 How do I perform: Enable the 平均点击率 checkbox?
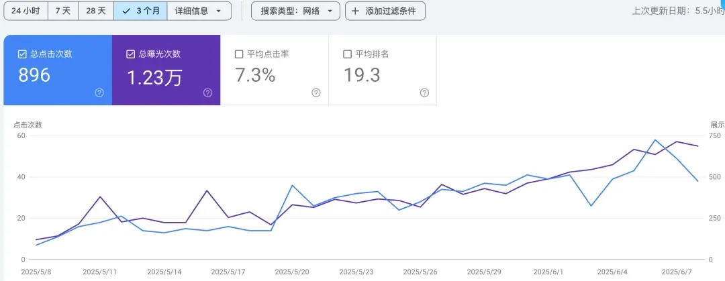pos(239,54)
